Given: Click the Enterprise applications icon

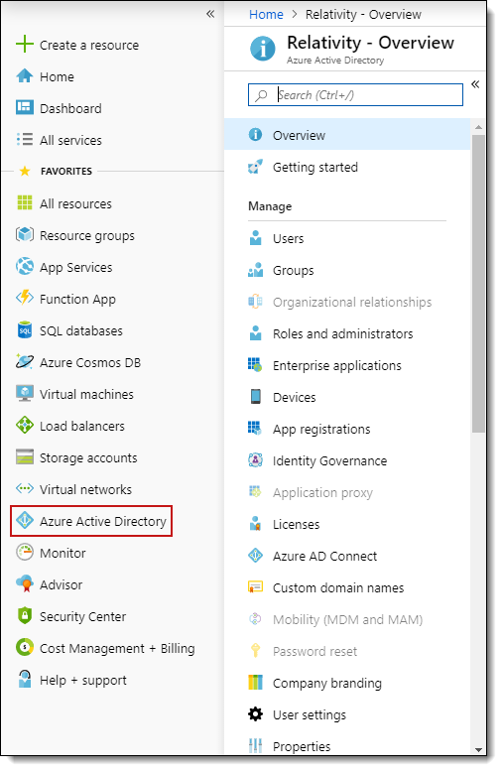Looking at the screenshot, I should (x=255, y=365).
